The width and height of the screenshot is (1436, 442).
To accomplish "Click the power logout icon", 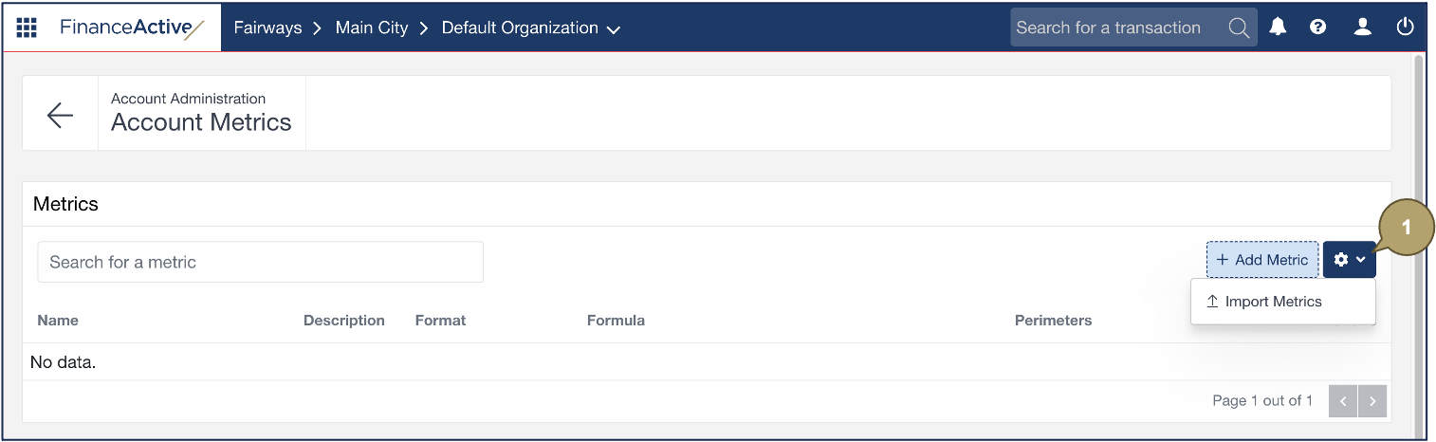I will (1406, 28).
